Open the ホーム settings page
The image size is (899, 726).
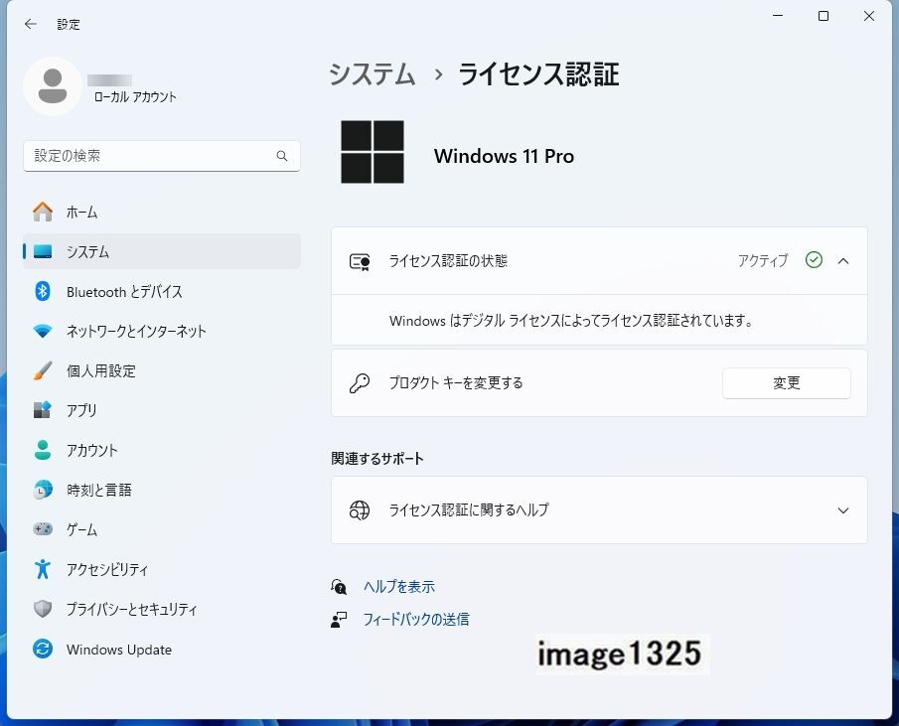point(162,212)
